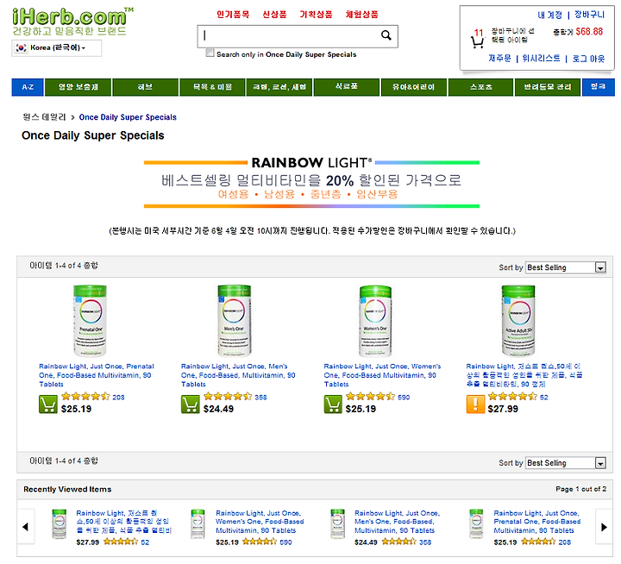Click 신상품 top link
The image size is (621, 564).
274,15
